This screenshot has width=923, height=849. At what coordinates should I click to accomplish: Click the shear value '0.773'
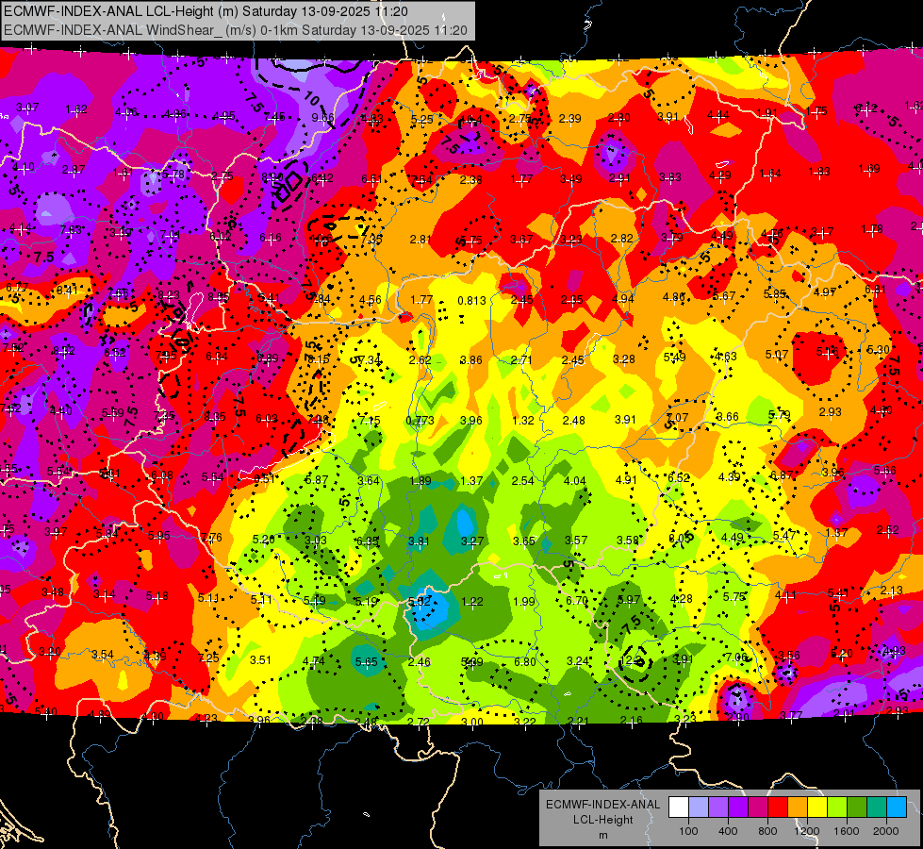[x=420, y=420]
